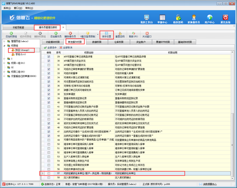Click 重置密码 toolbar icon
Screen dimensions: 237x188
120,35
